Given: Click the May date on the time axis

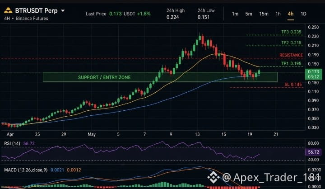Looking at the screenshot, I should tap(92, 134).
